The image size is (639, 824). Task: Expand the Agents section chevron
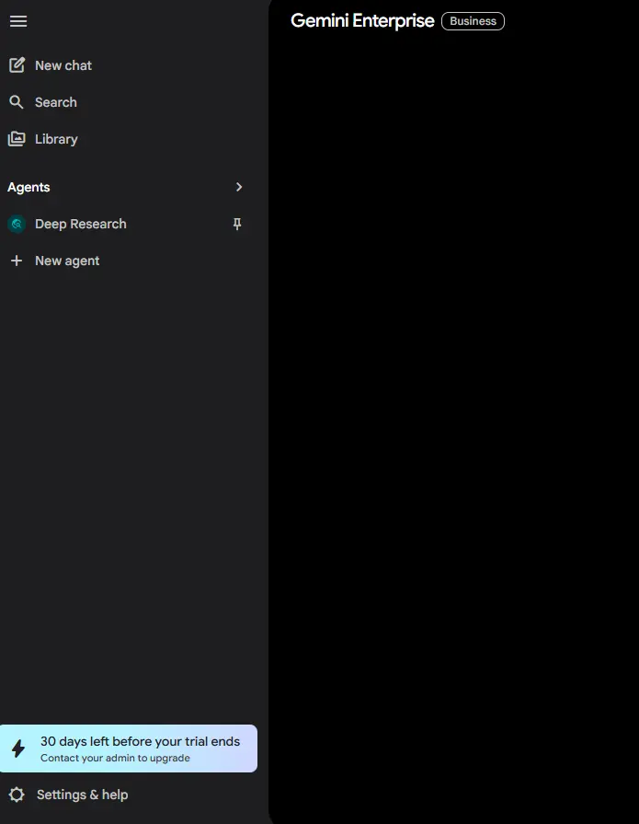[239, 187]
